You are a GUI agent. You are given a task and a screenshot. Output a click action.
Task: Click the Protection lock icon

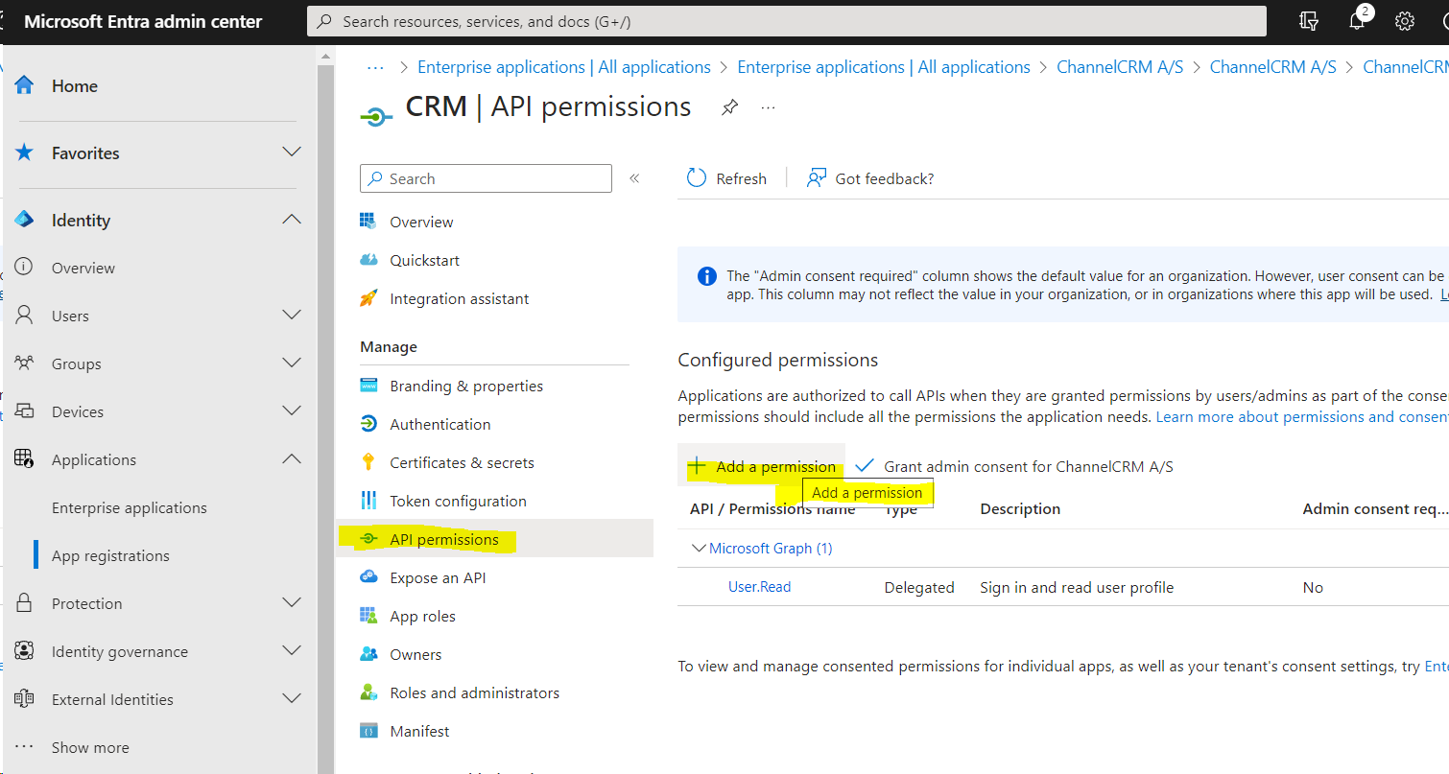[25, 603]
